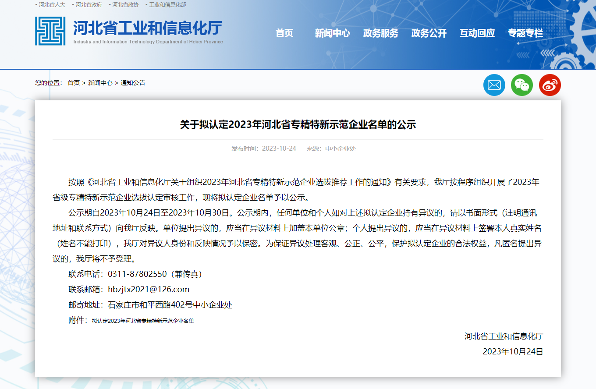Open the 专题专栏 navigation menu
The height and width of the screenshot is (389, 596).
pyautogui.click(x=525, y=33)
